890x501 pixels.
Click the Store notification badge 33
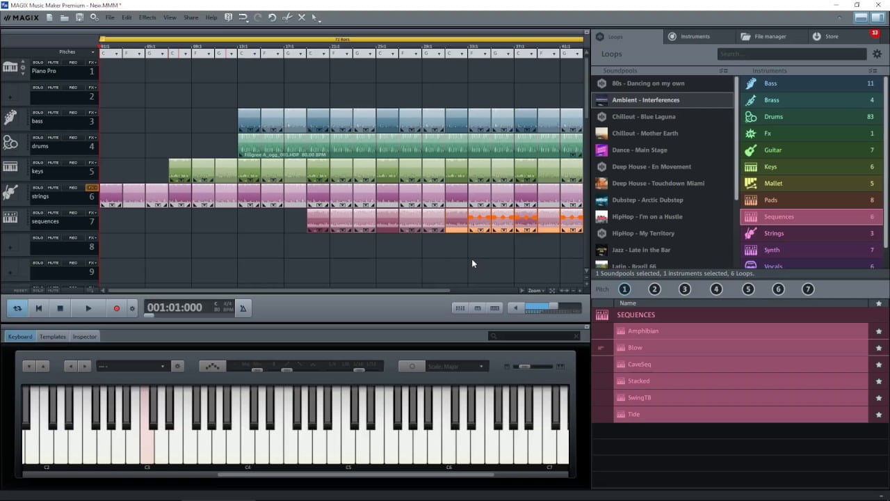coord(875,33)
